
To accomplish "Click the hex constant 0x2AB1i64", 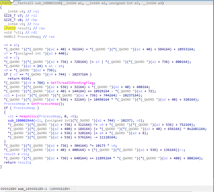I will coord(196,129).
